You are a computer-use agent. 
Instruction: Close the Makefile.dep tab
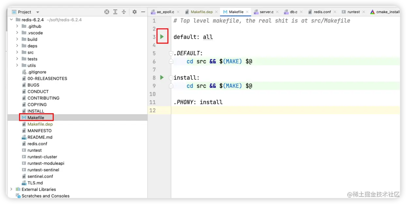(x=216, y=12)
